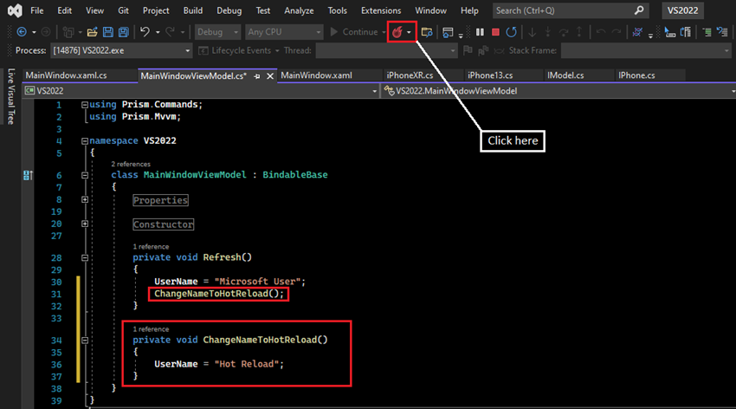Click the Step Out up-arrow icon
This screenshot has height=409, width=736.
point(579,32)
